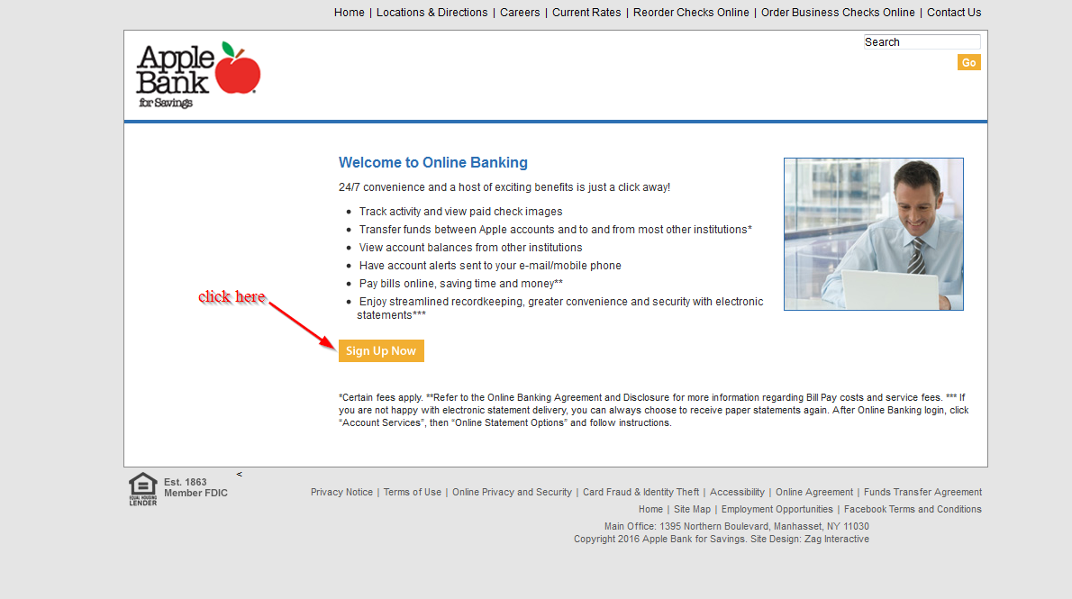
Task: Click the orange Go search button
Action: [968, 62]
